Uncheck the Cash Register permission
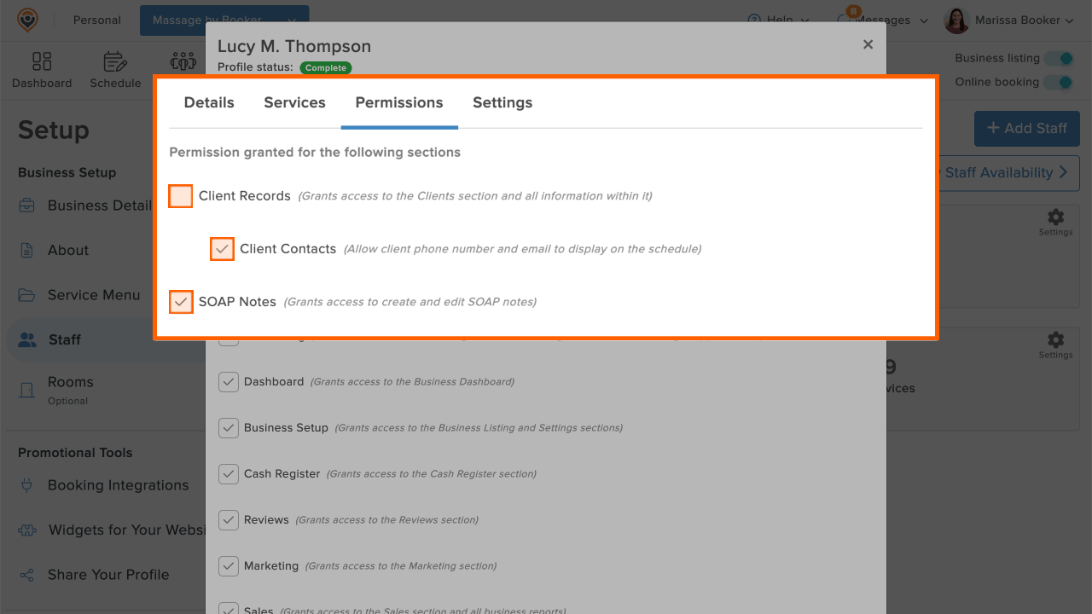Screen dimensions: 1092x614 229,474
